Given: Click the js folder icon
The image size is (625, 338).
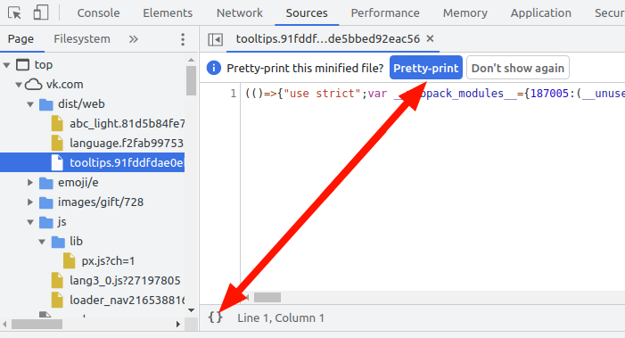Looking at the screenshot, I should (46, 222).
